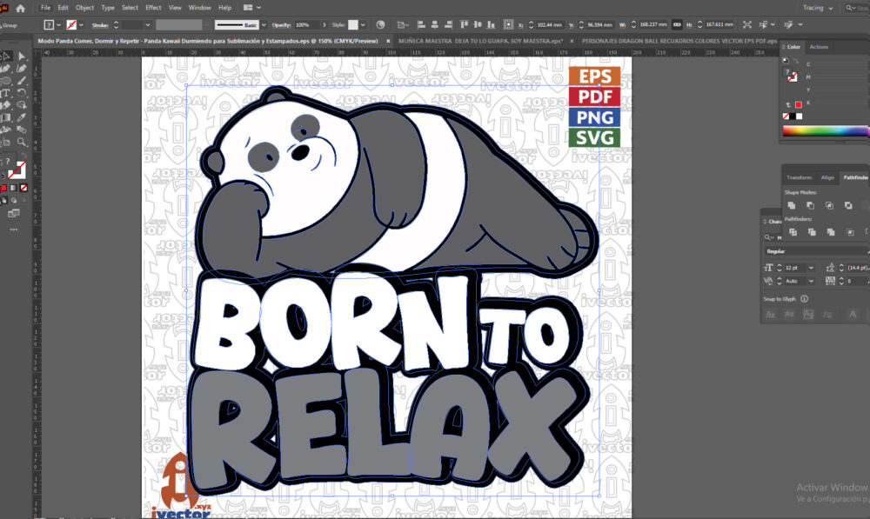The height and width of the screenshot is (519, 870).
Task: Select the Zoom magnifier tool
Action: pyautogui.click(x=22, y=142)
